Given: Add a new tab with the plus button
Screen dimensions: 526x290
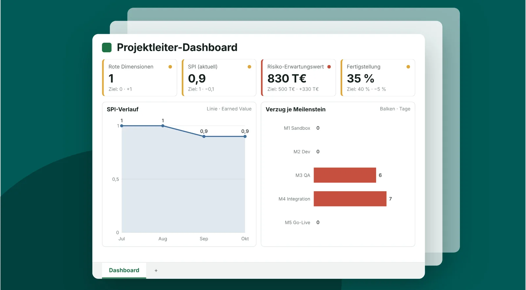Looking at the screenshot, I should (x=156, y=271).
